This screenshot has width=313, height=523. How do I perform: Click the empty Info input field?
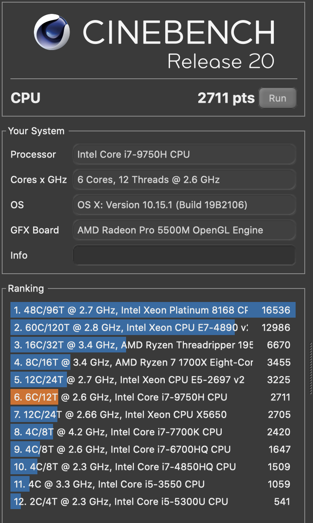pos(184,255)
